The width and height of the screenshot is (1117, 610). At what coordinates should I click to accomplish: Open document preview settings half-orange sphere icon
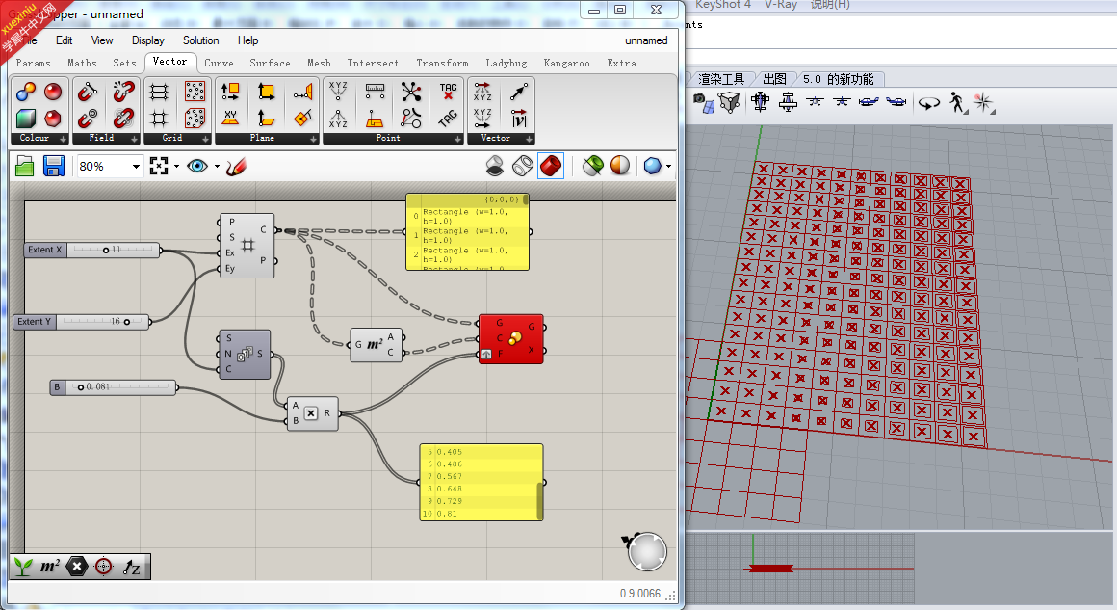[620, 166]
